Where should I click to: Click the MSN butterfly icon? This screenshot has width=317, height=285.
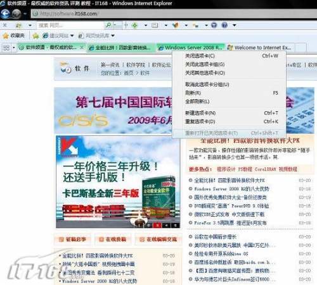pos(175,25)
